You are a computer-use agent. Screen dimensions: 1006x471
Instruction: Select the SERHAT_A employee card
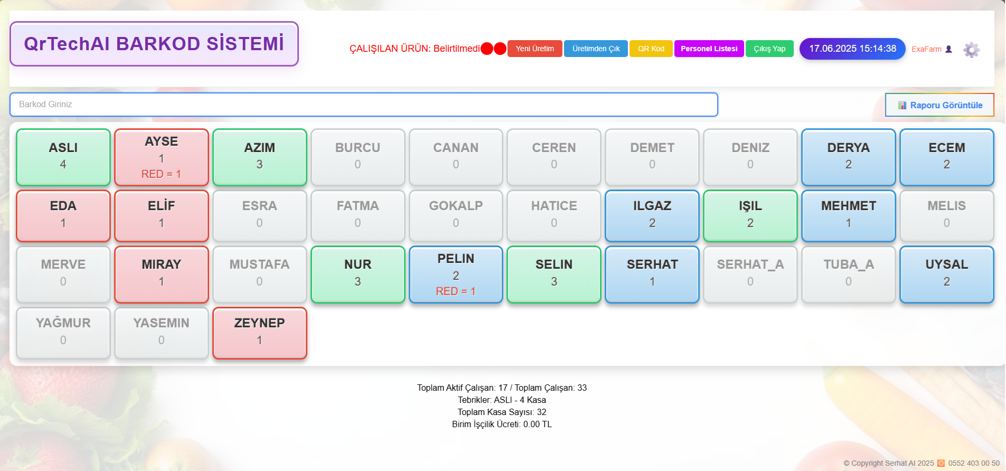click(750, 275)
